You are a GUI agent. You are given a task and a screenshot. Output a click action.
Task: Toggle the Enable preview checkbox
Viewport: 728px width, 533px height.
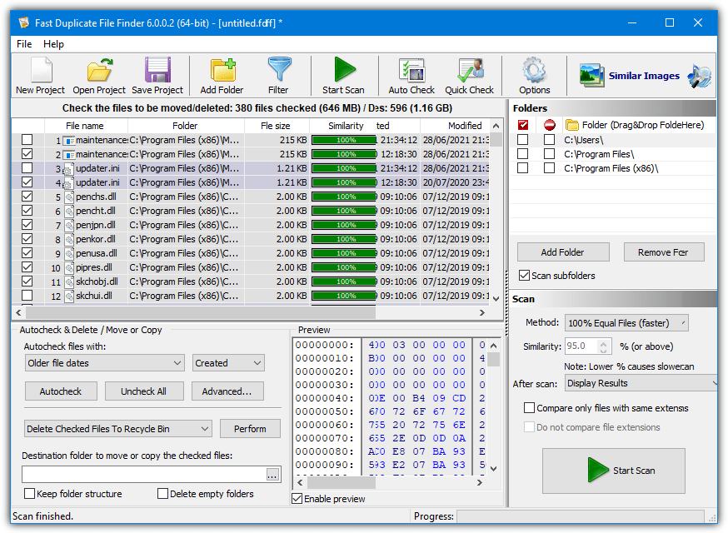point(297,499)
